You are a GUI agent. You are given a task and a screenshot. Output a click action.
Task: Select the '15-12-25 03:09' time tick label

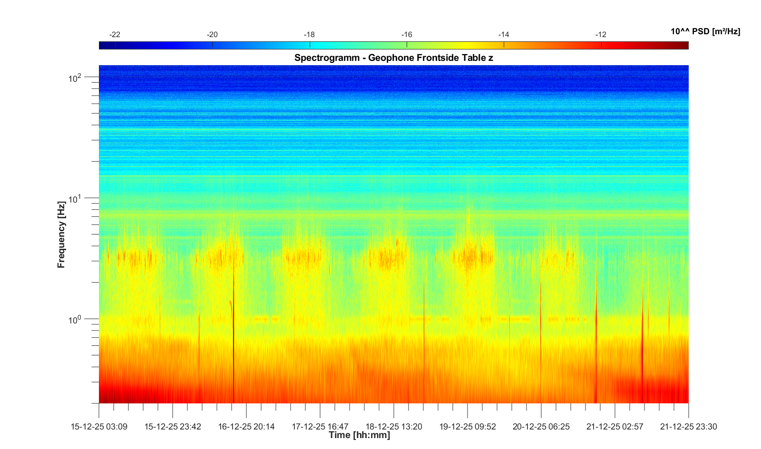[x=99, y=427]
